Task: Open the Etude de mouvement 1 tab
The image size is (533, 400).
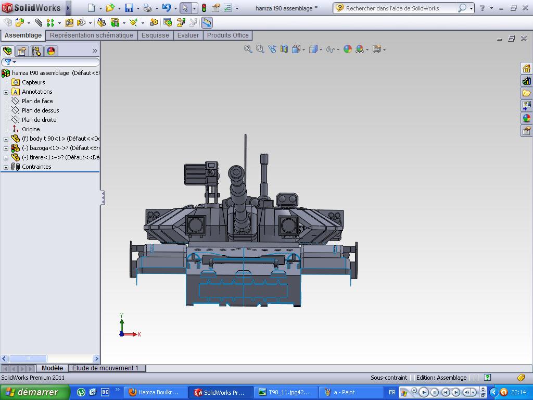Action: [105, 368]
